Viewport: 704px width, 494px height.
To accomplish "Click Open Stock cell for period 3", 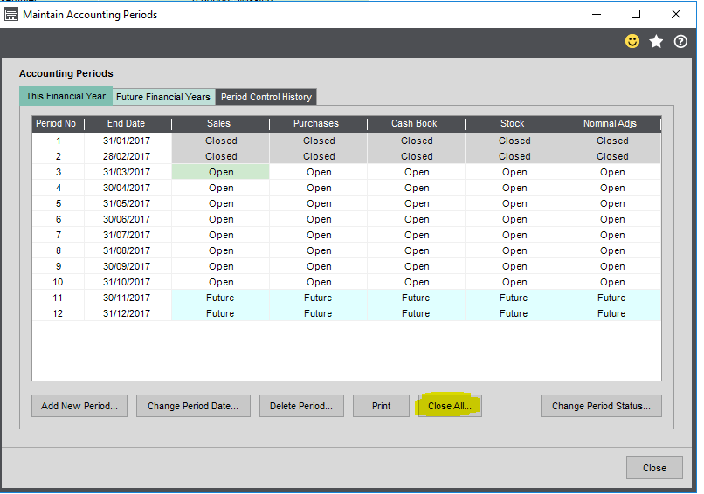I will coord(514,172).
